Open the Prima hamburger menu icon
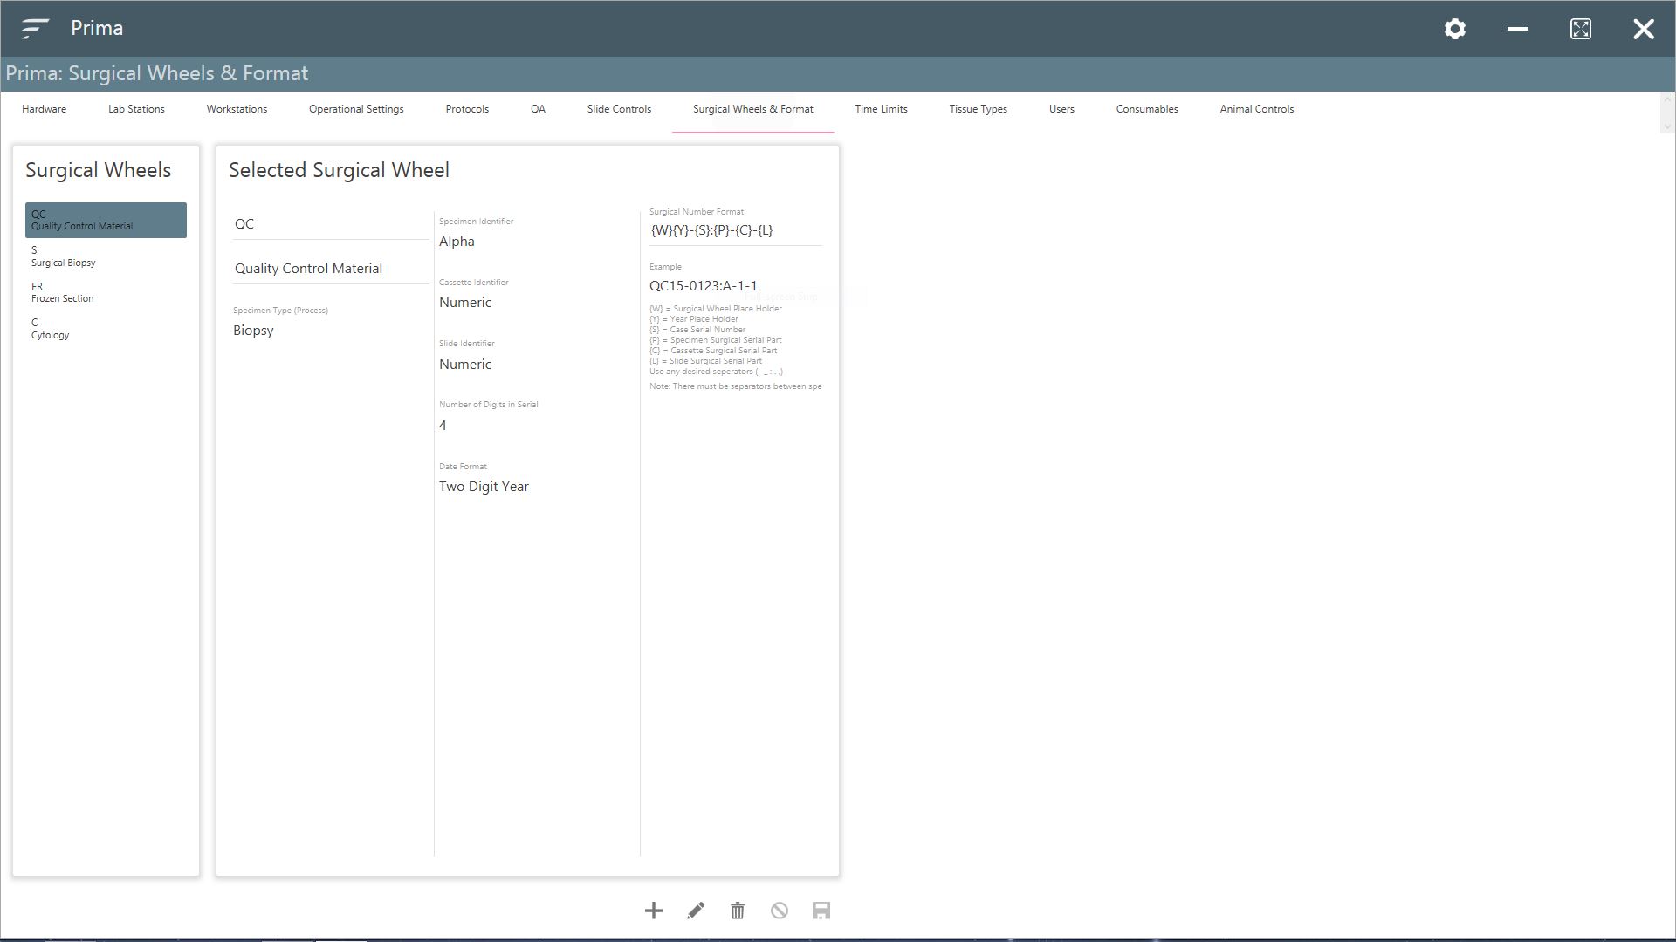This screenshot has width=1676, height=942. pyautogui.click(x=35, y=29)
